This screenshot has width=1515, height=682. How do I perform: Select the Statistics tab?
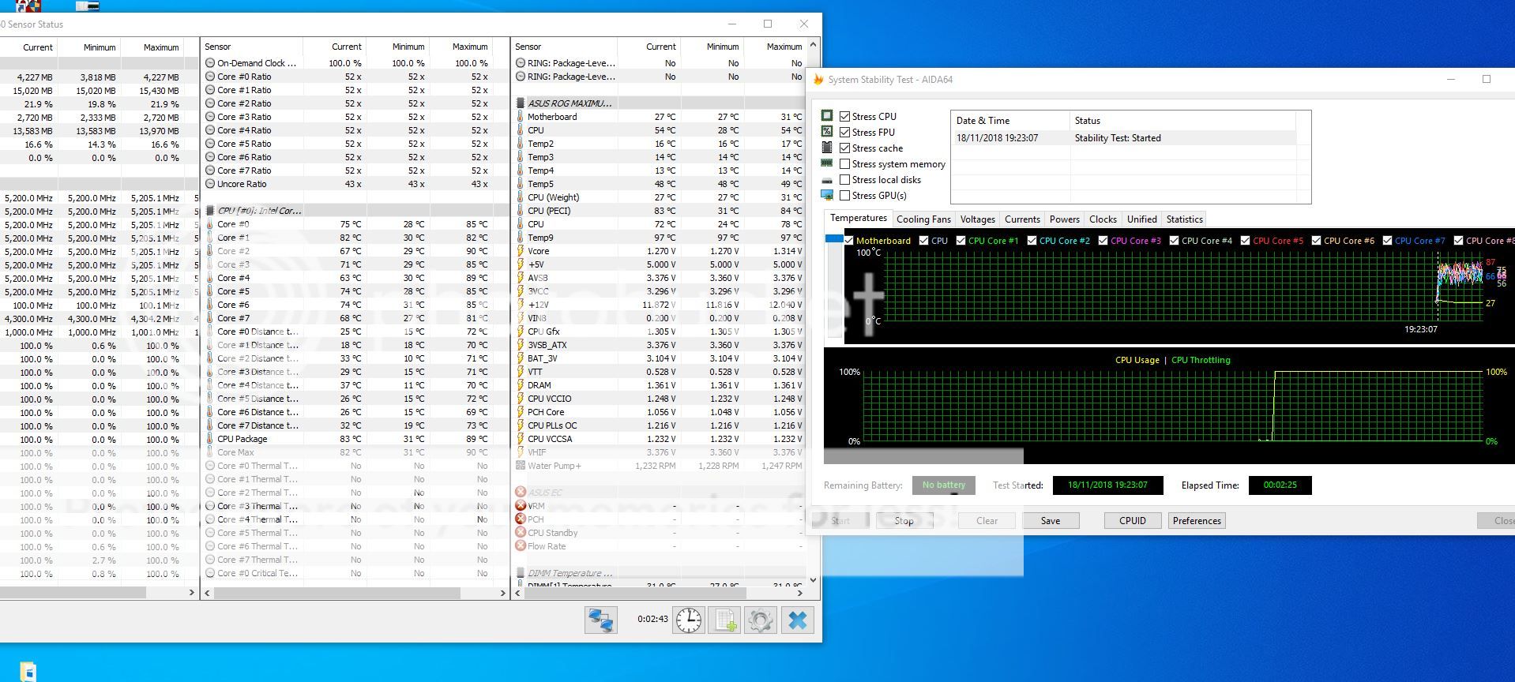click(1184, 219)
